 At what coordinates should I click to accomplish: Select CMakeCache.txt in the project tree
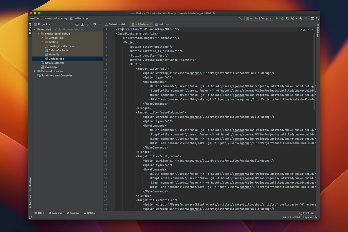pos(59,50)
